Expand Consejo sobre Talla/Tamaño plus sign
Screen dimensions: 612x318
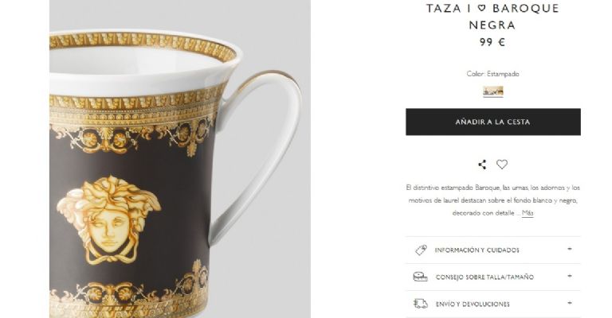(570, 276)
